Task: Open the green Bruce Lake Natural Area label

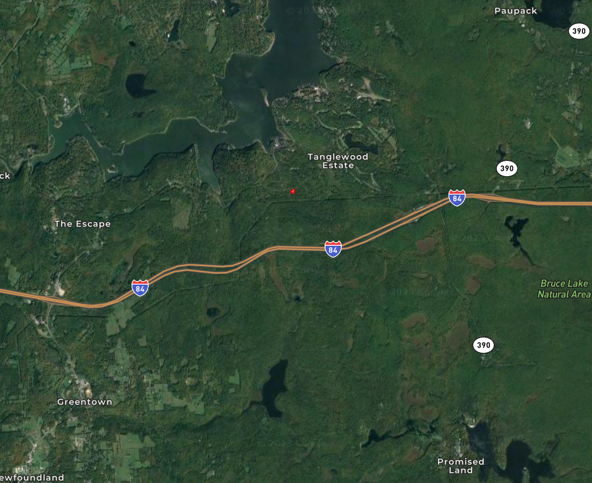Action: [564, 289]
